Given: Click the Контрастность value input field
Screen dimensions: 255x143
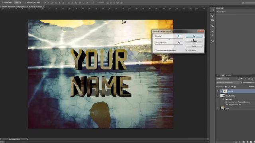Looking at the screenshot, I should (180, 43).
